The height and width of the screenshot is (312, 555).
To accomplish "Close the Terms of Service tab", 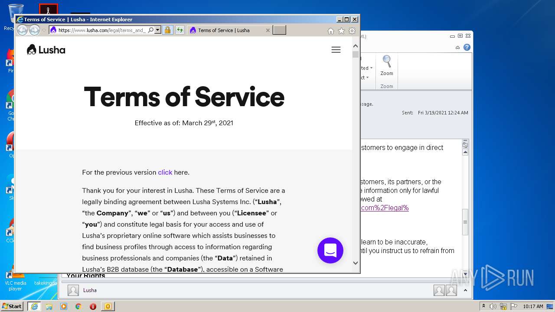I will 268,30.
